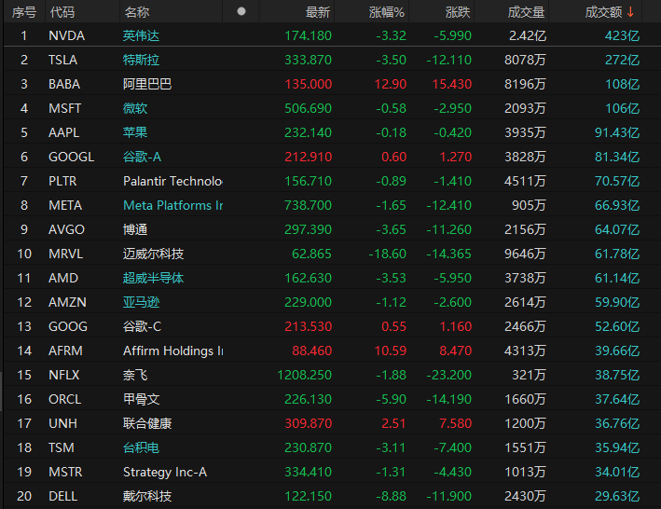The height and width of the screenshot is (509, 661).
Task: Click NVDA's volume 2.42亿
Action: click(528, 35)
